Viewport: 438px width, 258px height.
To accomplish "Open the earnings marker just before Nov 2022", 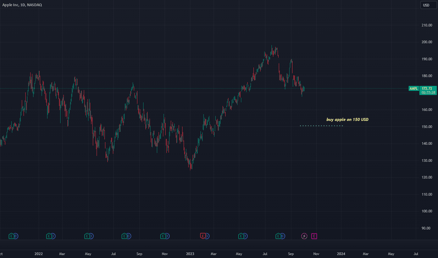I will tap(163, 236).
